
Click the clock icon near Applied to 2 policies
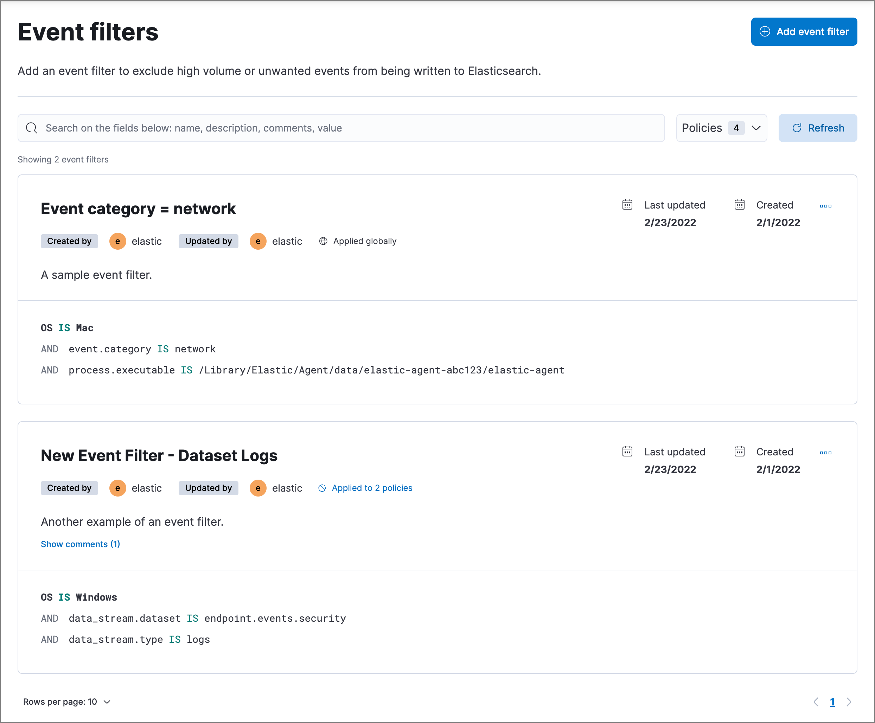[322, 488]
